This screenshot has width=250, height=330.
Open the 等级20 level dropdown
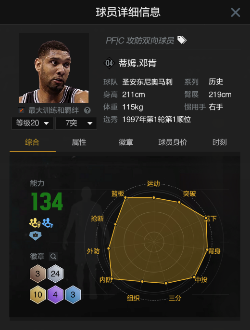(x=33, y=123)
